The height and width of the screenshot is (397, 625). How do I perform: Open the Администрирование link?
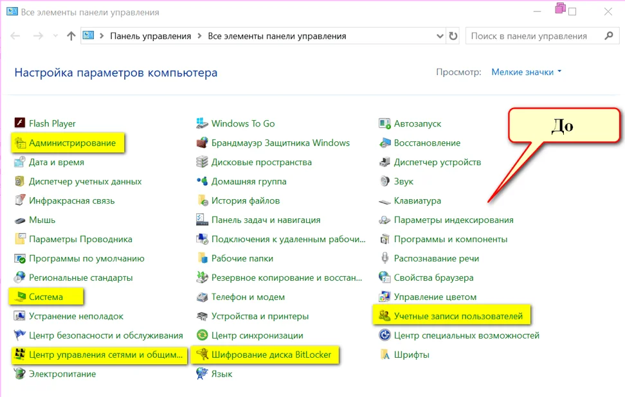[72, 143]
